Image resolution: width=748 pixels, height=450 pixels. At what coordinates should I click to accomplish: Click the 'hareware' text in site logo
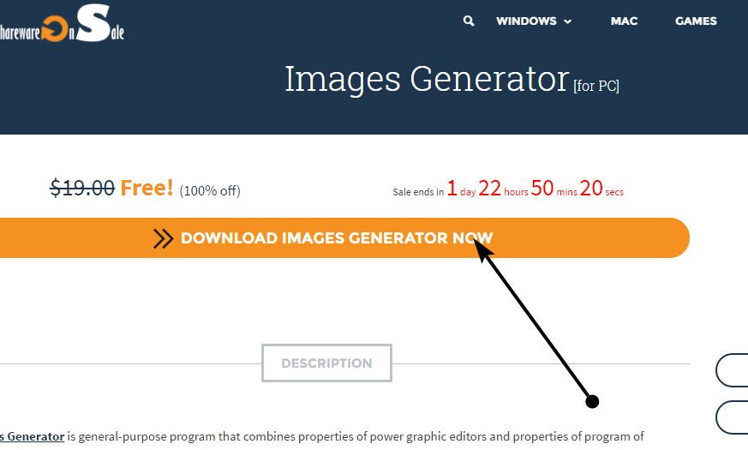pos(20,33)
